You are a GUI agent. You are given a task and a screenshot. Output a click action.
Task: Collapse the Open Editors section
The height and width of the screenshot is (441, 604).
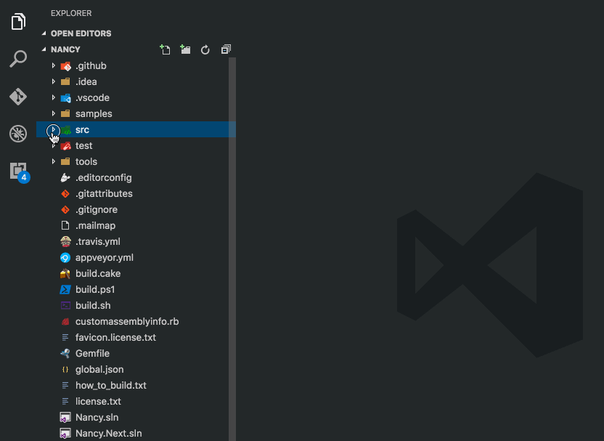pos(44,33)
